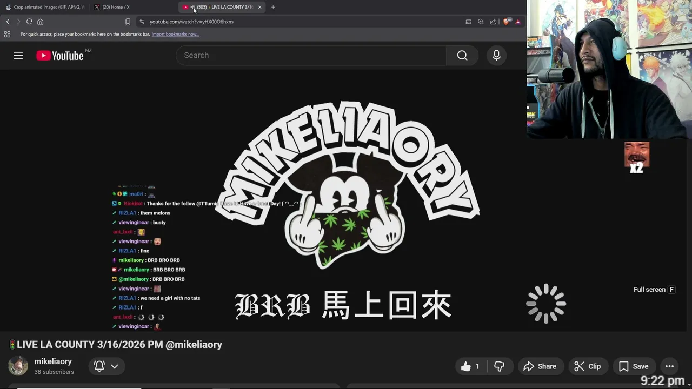692x389 pixels.
Task: Open the cast or picture-in-picture toolbar icon
Action: 468,22
